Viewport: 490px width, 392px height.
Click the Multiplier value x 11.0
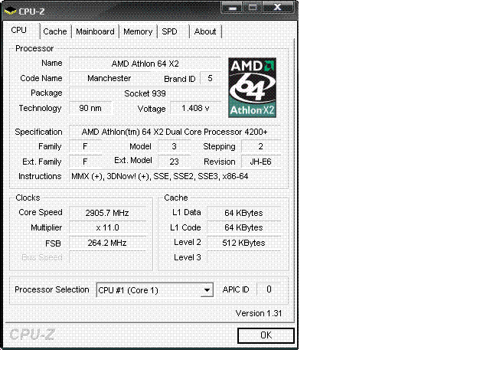tap(107, 227)
